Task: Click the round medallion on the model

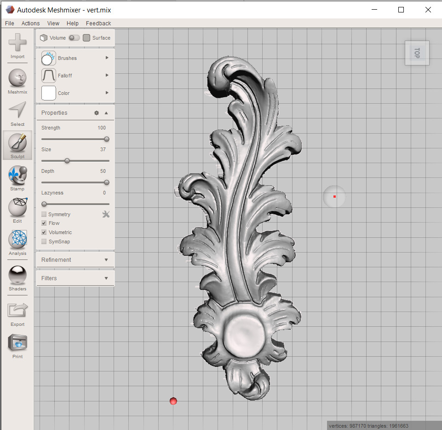Action: pyautogui.click(x=244, y=337)
